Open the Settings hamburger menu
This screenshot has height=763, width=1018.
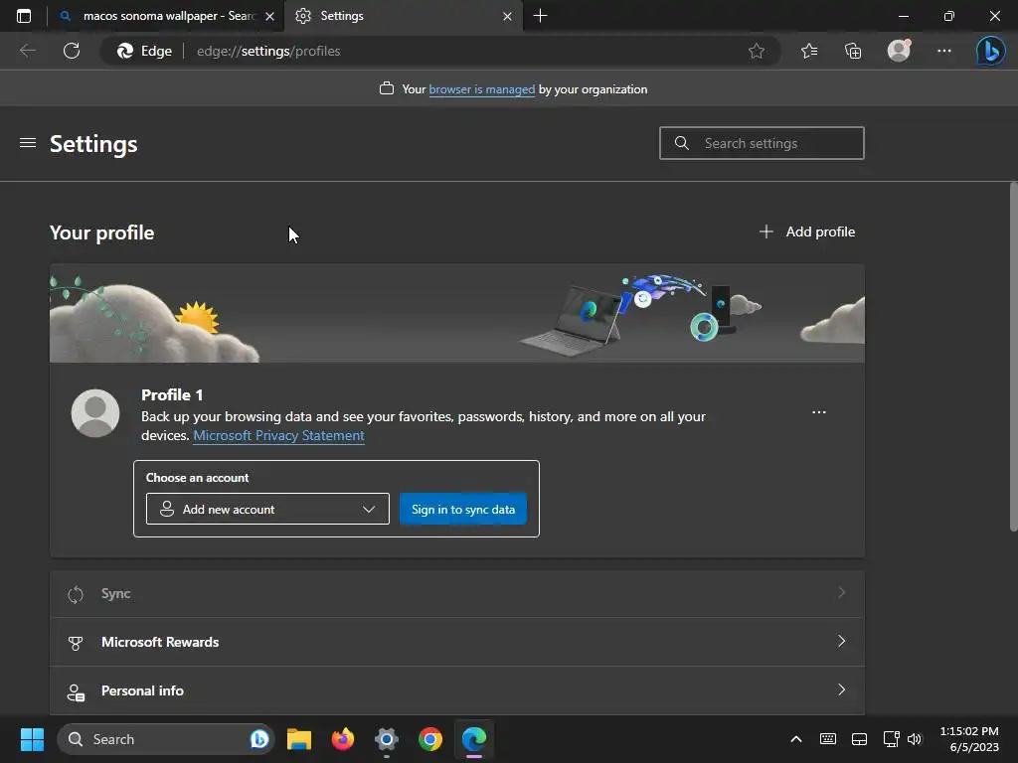click(x=27, y=143)
